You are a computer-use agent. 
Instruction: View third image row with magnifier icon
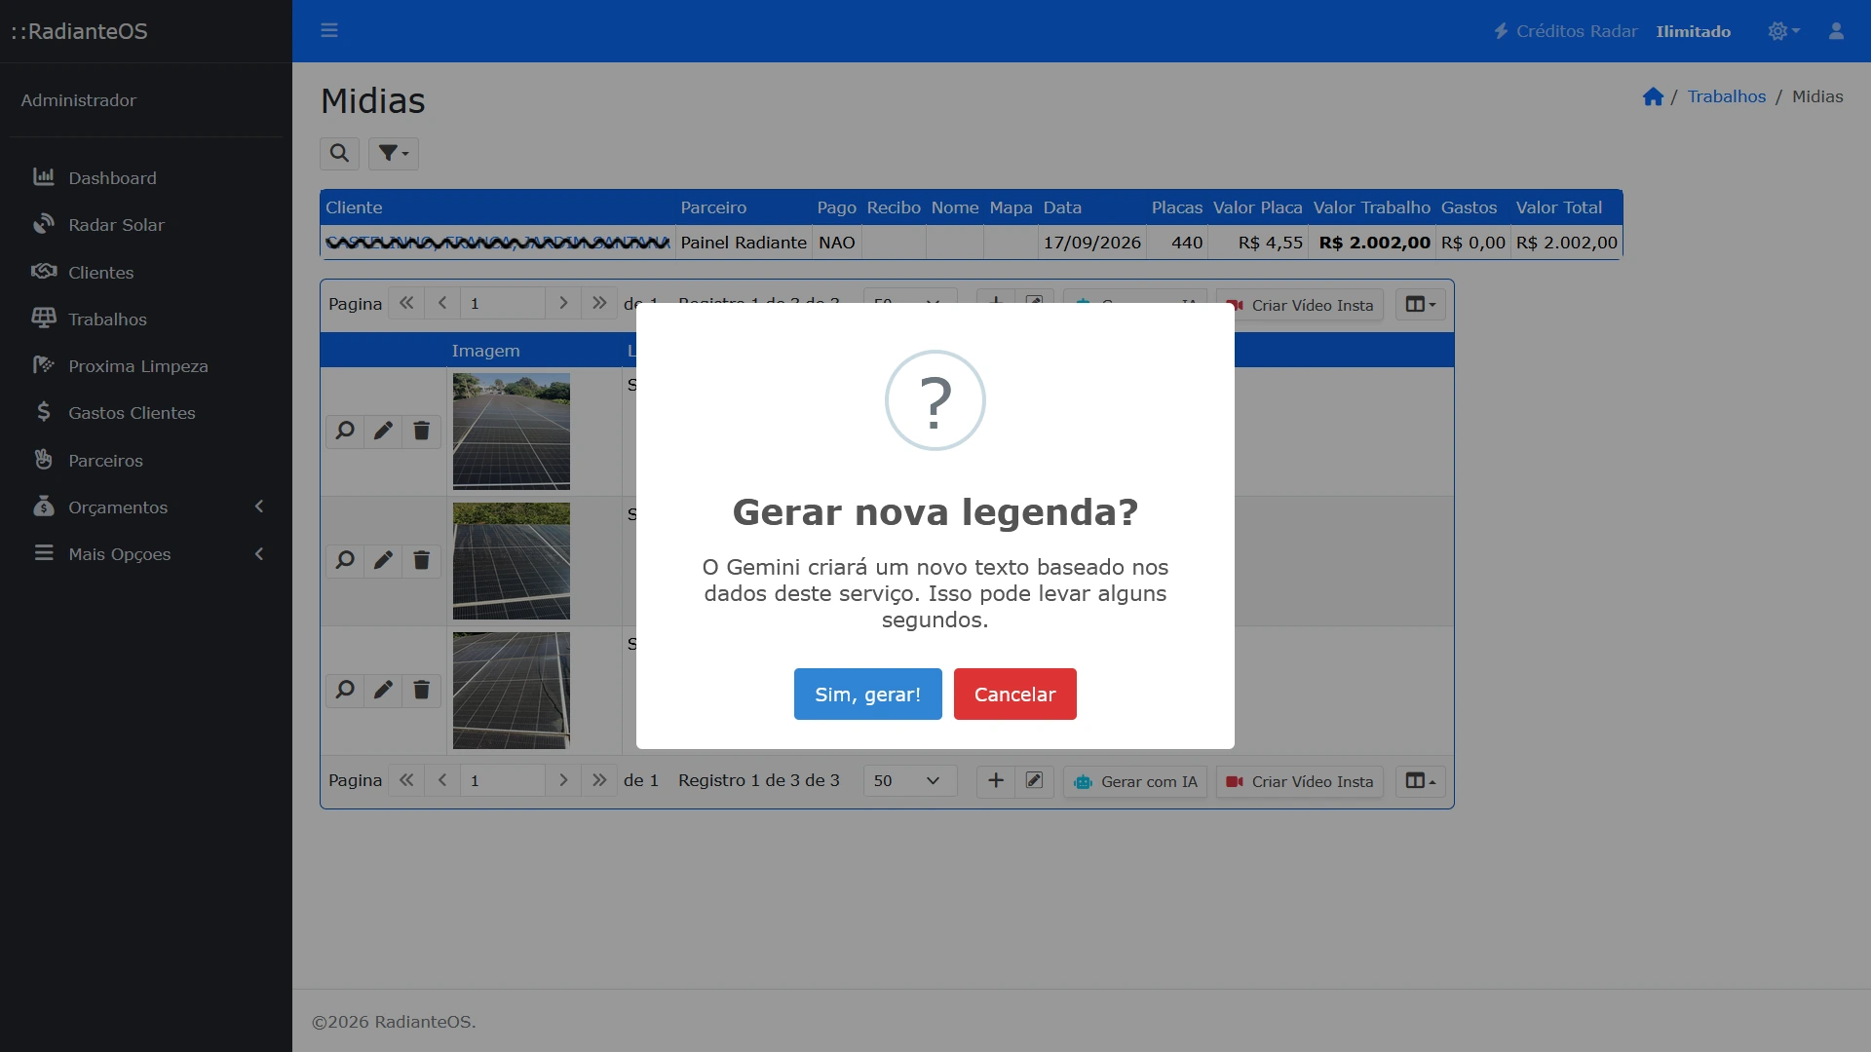point(345,690)
